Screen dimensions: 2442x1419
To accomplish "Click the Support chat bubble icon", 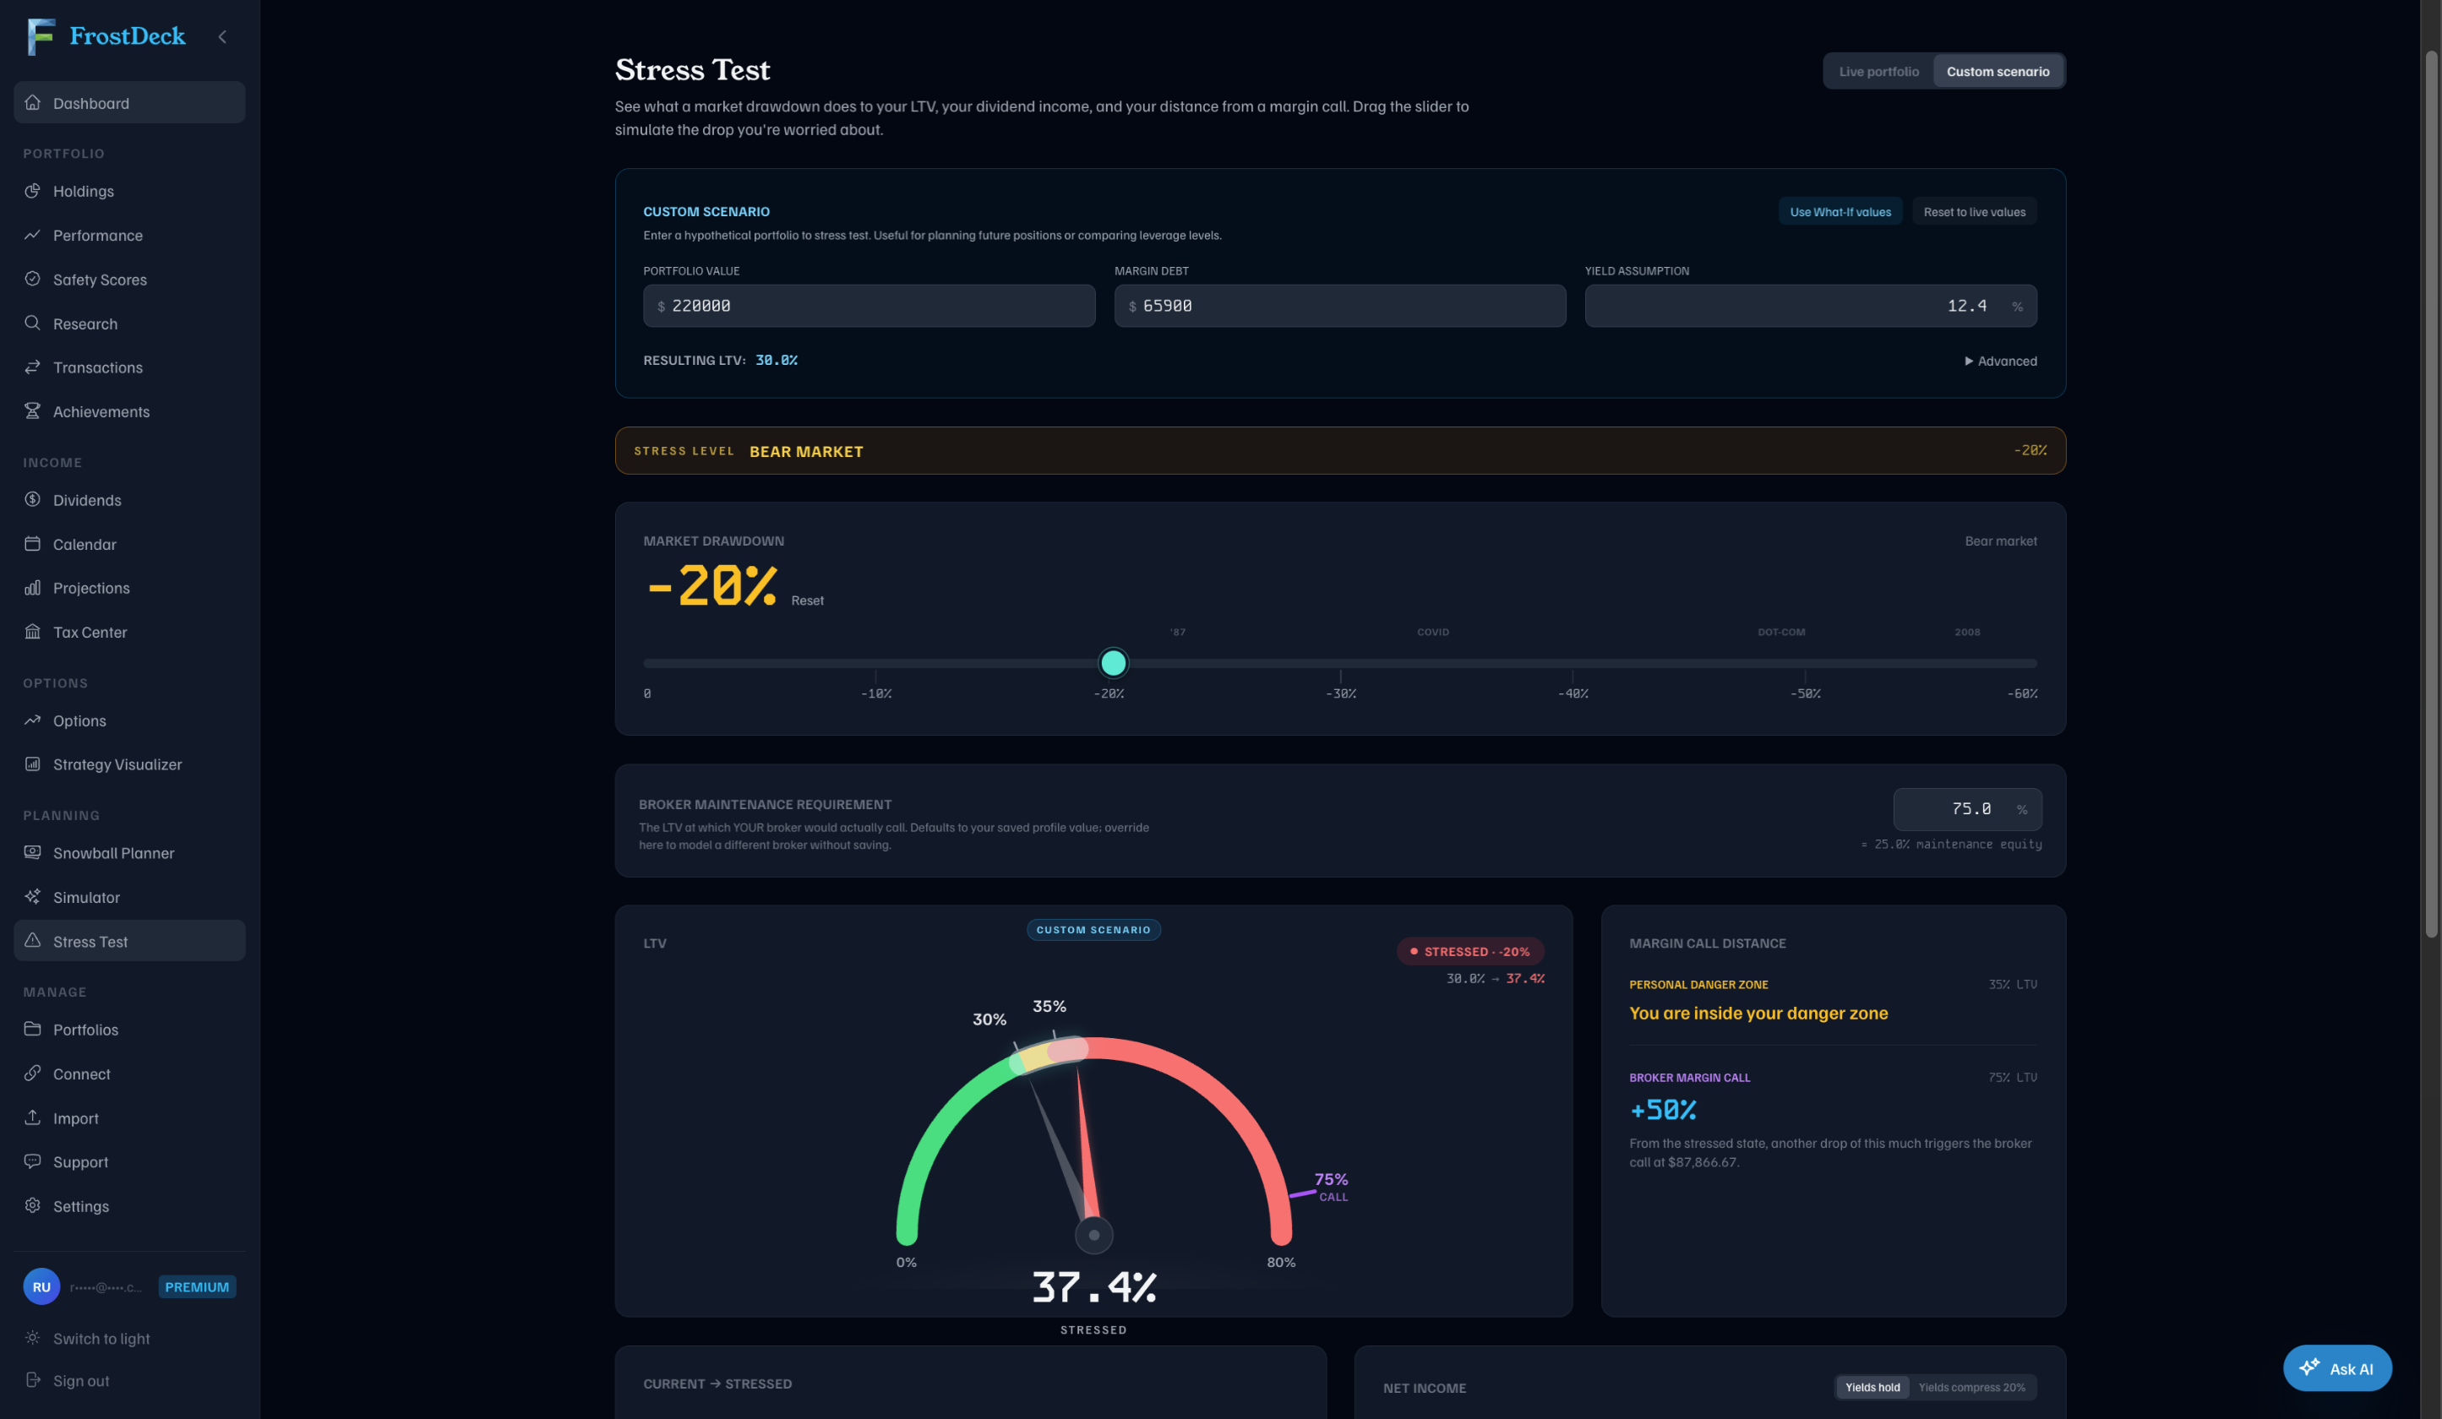I will tap(33, 1161).
